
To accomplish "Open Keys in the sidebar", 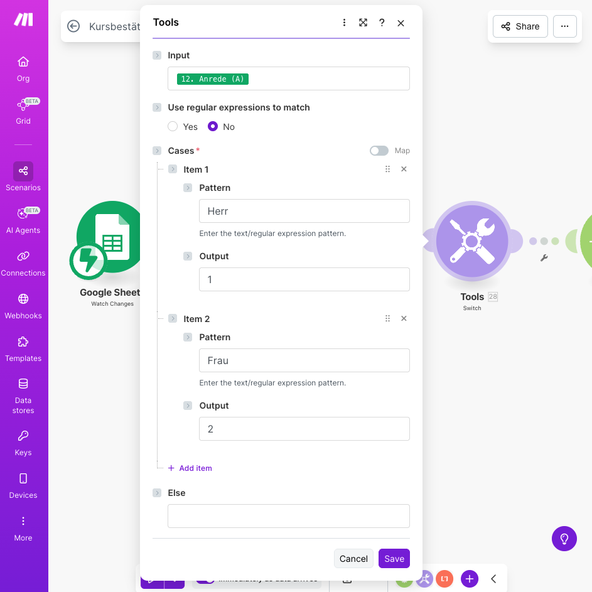I will (x=23, y=443).
